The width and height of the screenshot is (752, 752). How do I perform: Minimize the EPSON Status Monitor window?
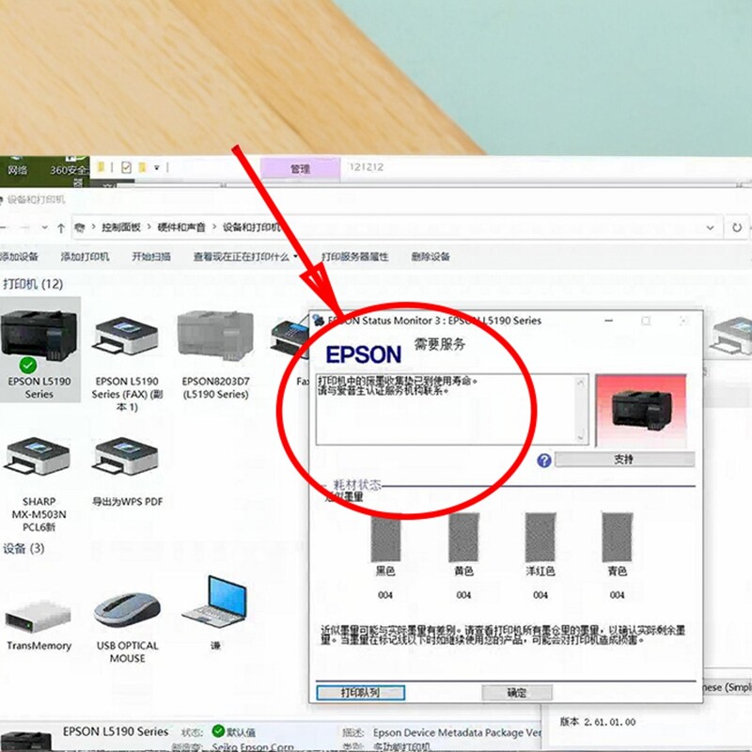tap(609, 321)
